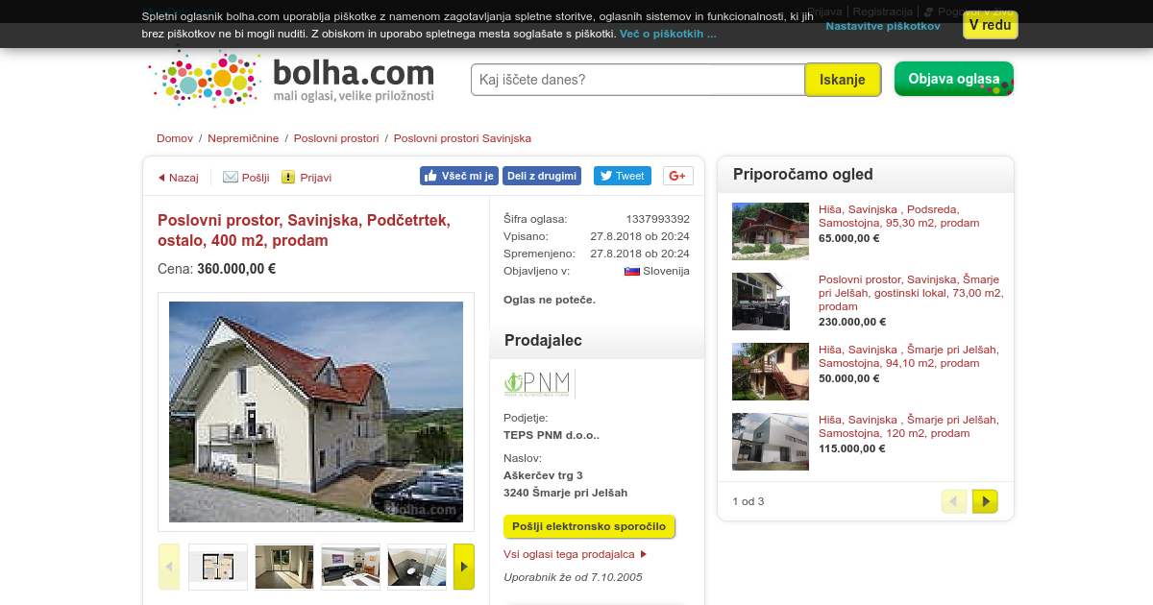Share on Google Plus
The image size is (1153, 605).
(x=678, y=176)
